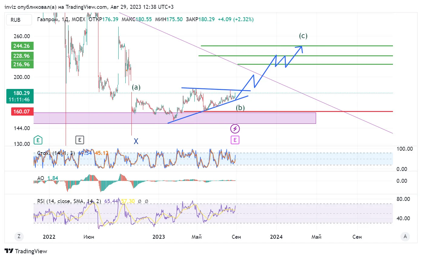Click the 144.00 price scale value
Image resolution: width=422 pixels, height=259 pixels.
tap(22, 128)
